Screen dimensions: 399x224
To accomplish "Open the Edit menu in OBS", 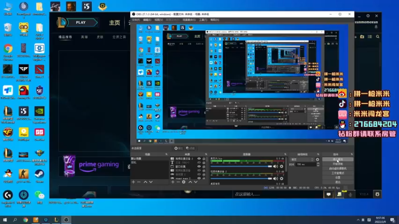I will (x=147, y=20).
